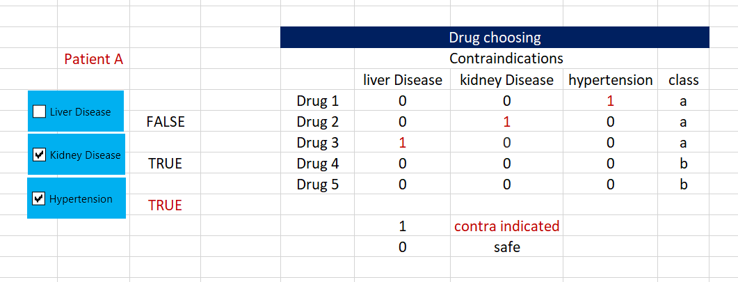
Task: Click the red TRUE cell value
Action: (x=166, y=205)
